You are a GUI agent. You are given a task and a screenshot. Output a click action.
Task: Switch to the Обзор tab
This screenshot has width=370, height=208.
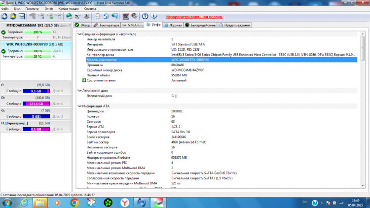click(x=82, y=25)
